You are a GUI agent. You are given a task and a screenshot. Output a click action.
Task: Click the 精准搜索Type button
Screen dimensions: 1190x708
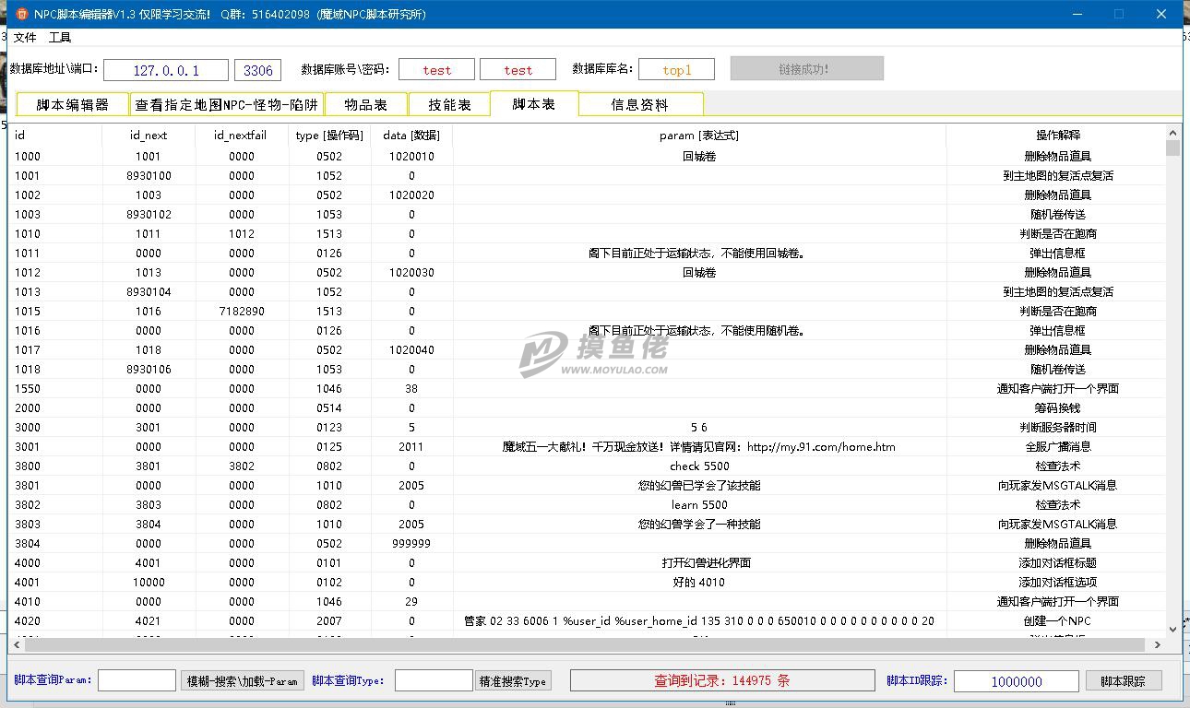click(513, 681)
